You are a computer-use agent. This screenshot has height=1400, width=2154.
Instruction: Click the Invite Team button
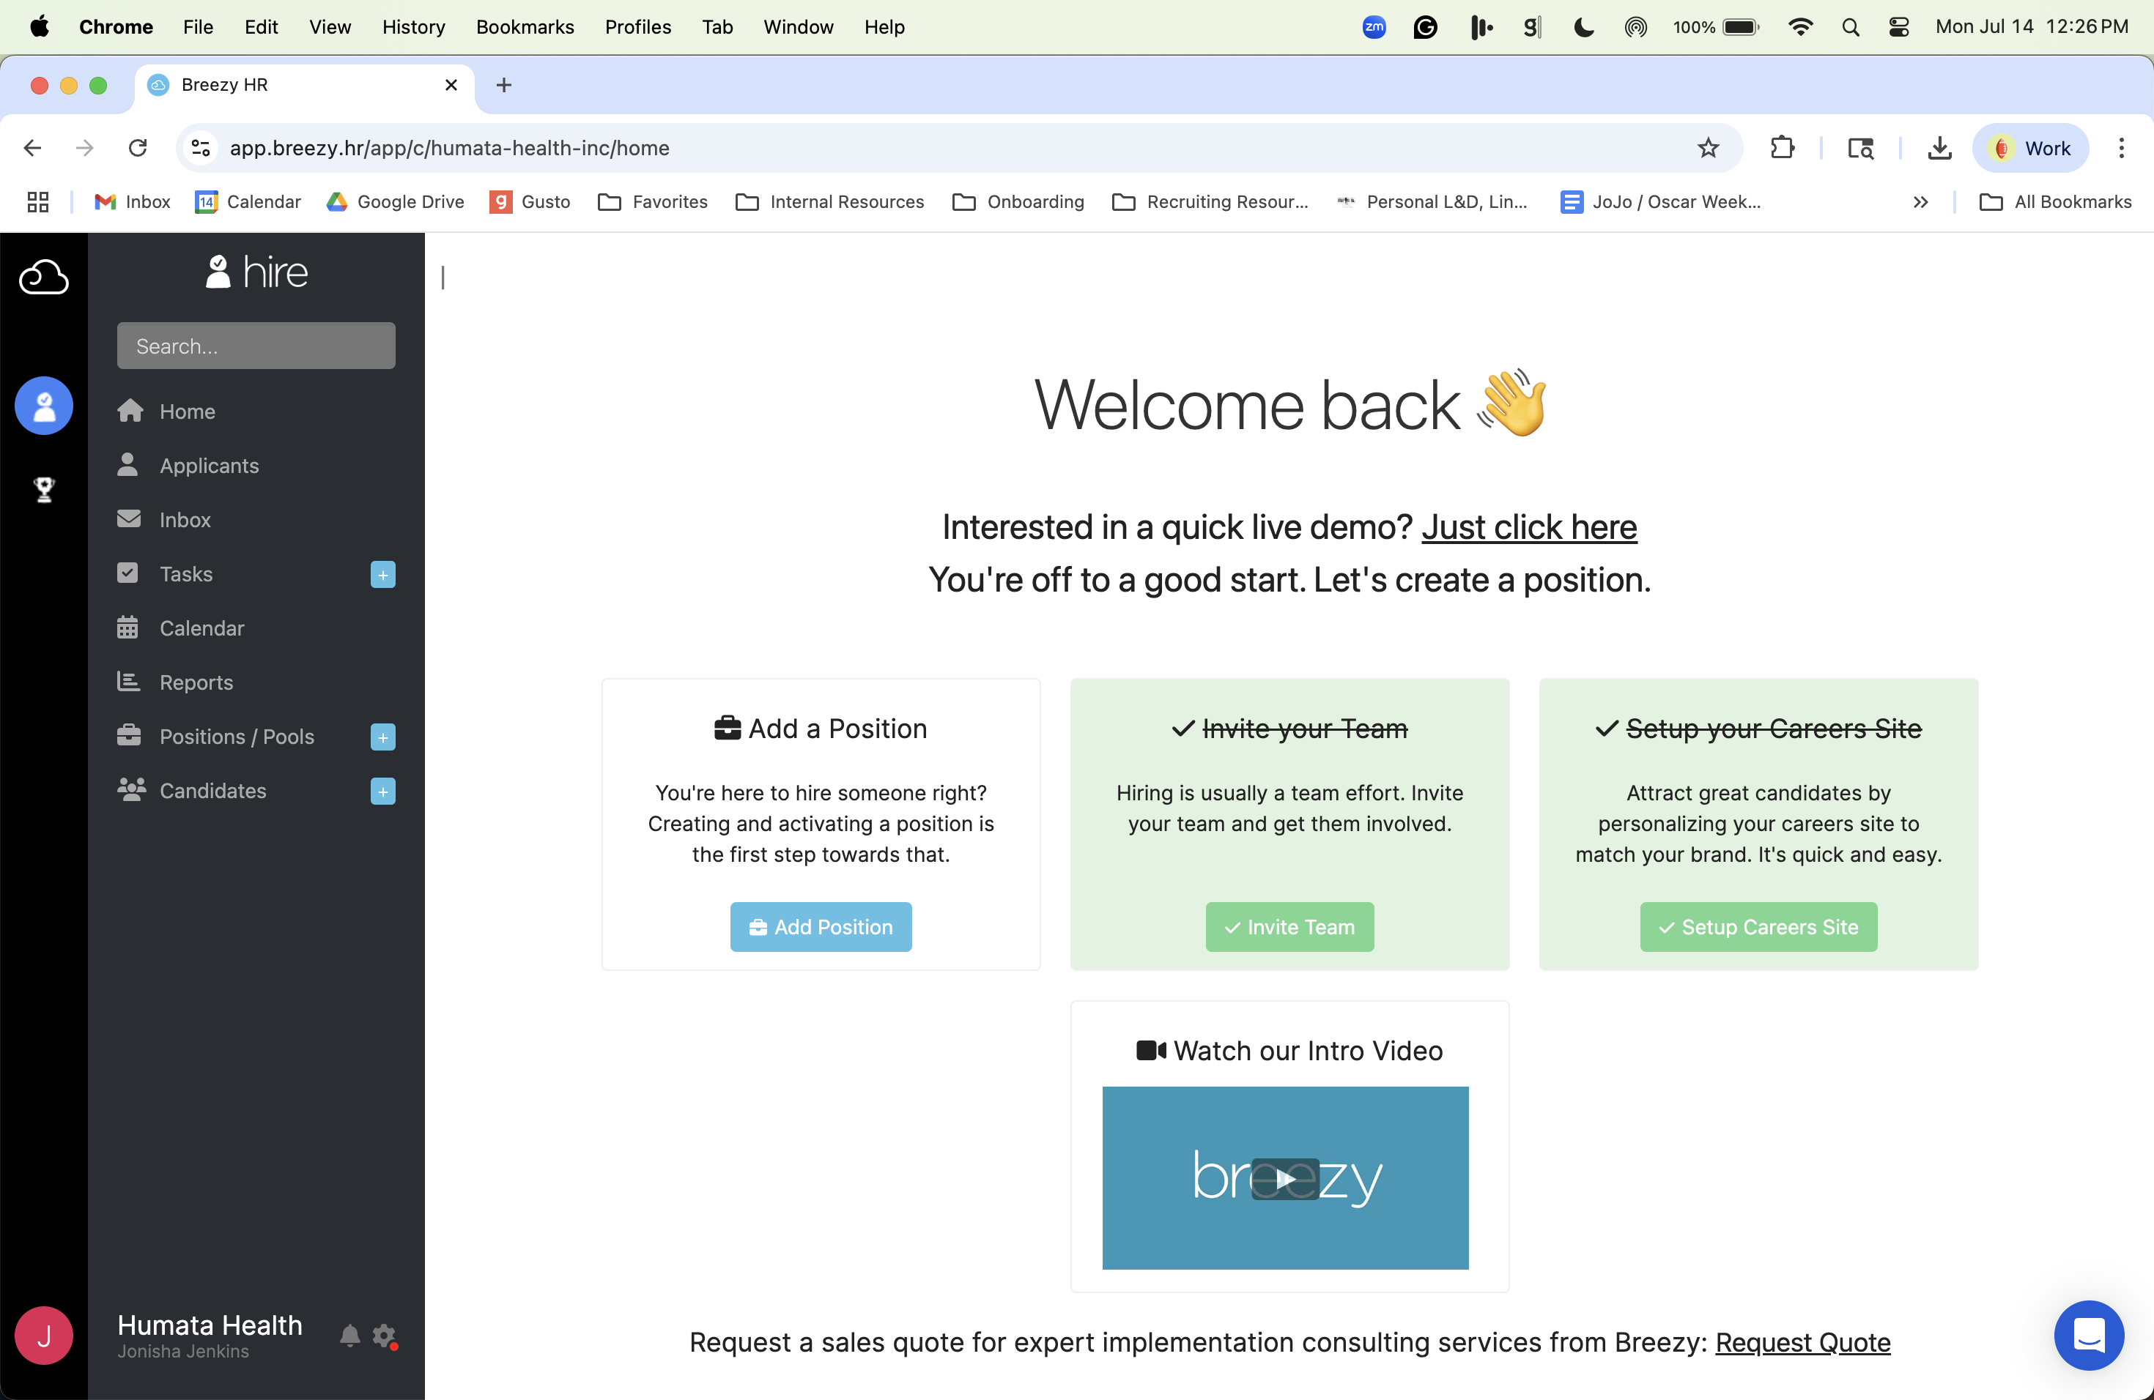click(x=1289, y=927)
